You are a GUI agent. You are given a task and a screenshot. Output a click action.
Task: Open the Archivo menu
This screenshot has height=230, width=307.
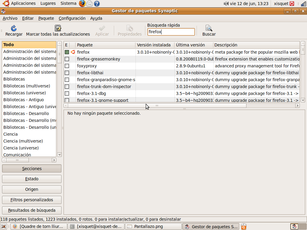[x=10, y=18]
